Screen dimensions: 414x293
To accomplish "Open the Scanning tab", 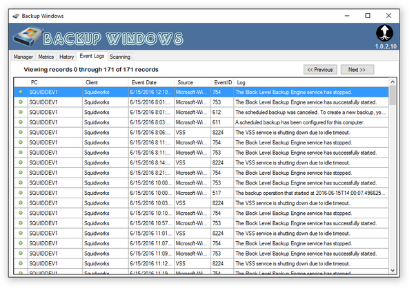I will pos(119,57).
